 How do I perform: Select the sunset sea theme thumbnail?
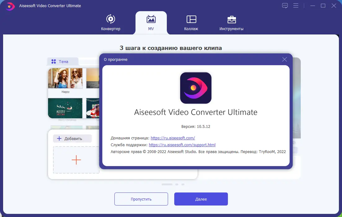point(93,78)
